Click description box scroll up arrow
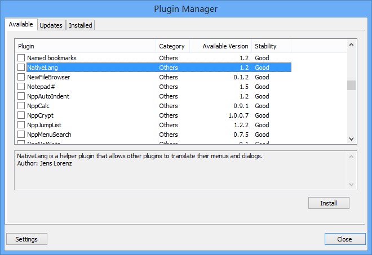 [352, 156]
